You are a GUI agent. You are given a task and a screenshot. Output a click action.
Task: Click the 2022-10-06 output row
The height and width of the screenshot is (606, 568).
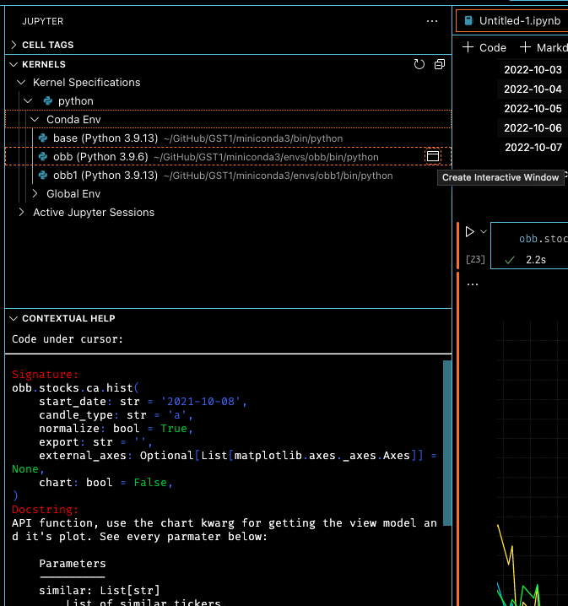pos(533,128)
